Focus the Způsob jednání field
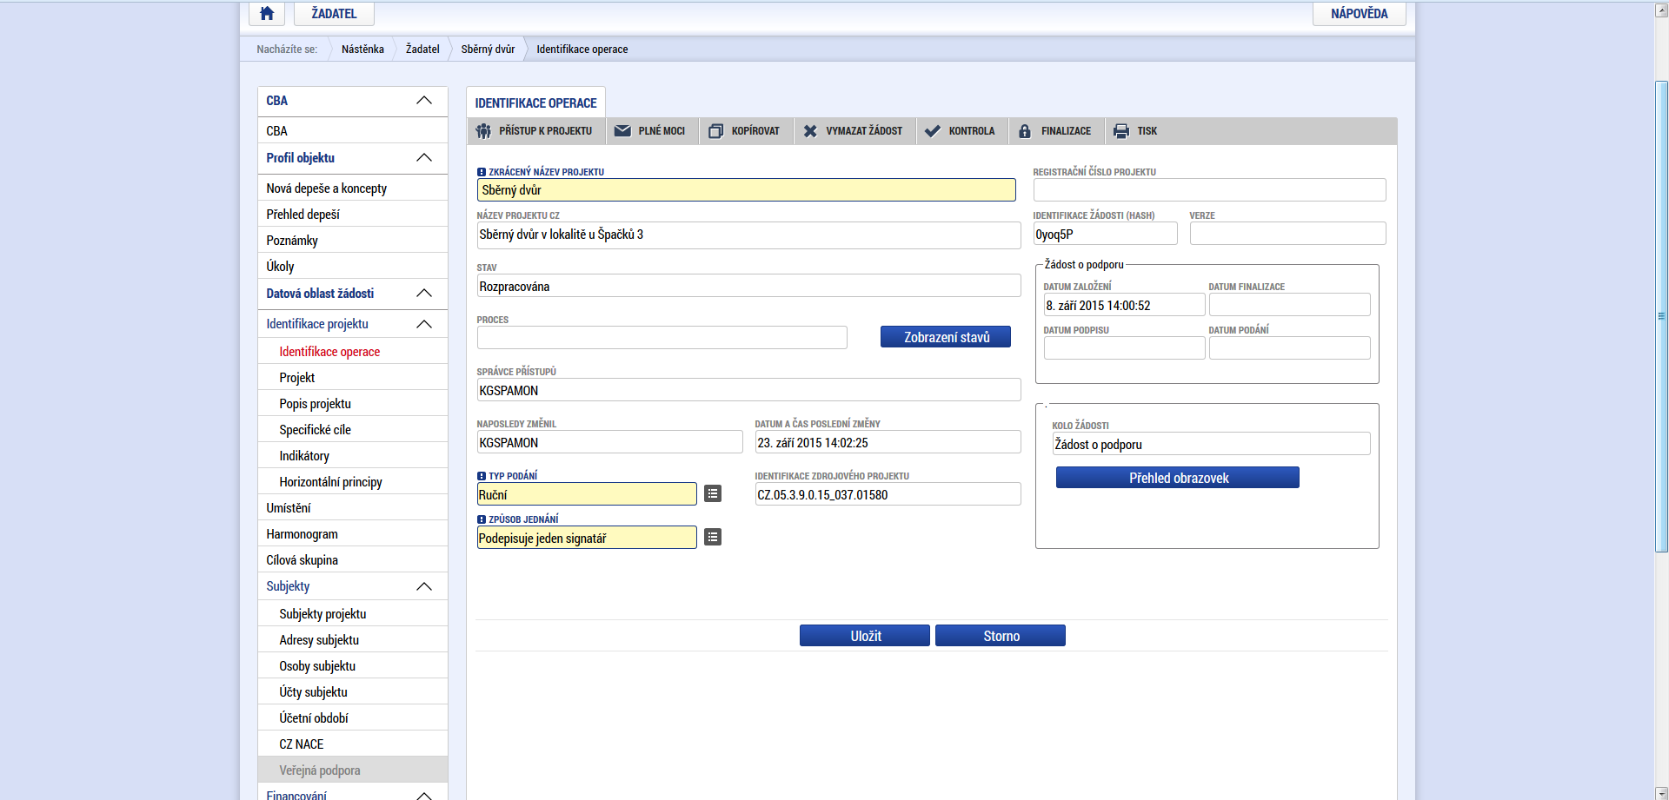The image size is (1669, 800). (587, 538)
